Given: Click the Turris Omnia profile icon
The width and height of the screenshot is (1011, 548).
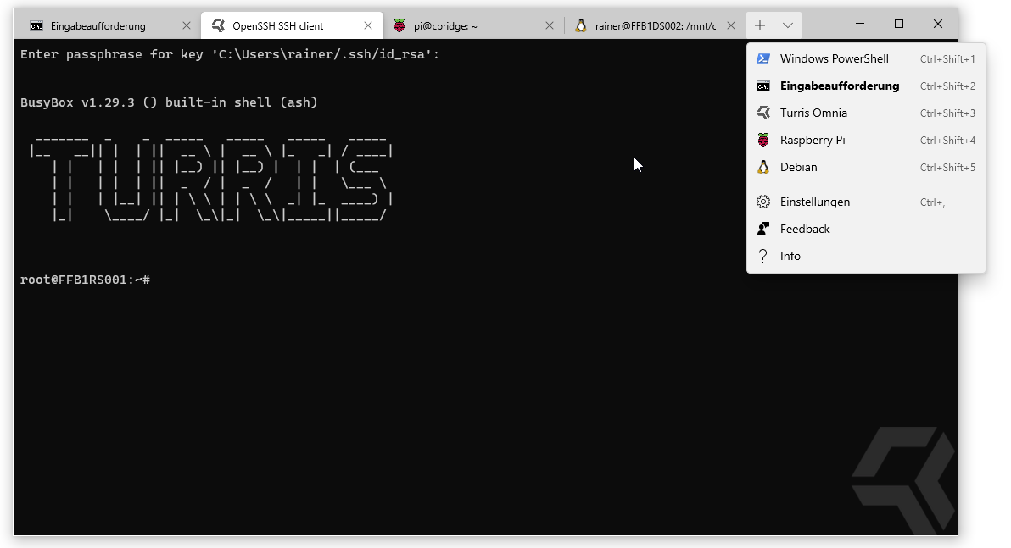Looking at the screenshot, I should (763, 113).
